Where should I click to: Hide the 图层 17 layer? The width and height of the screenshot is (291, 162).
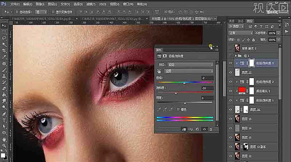(231, 72)
